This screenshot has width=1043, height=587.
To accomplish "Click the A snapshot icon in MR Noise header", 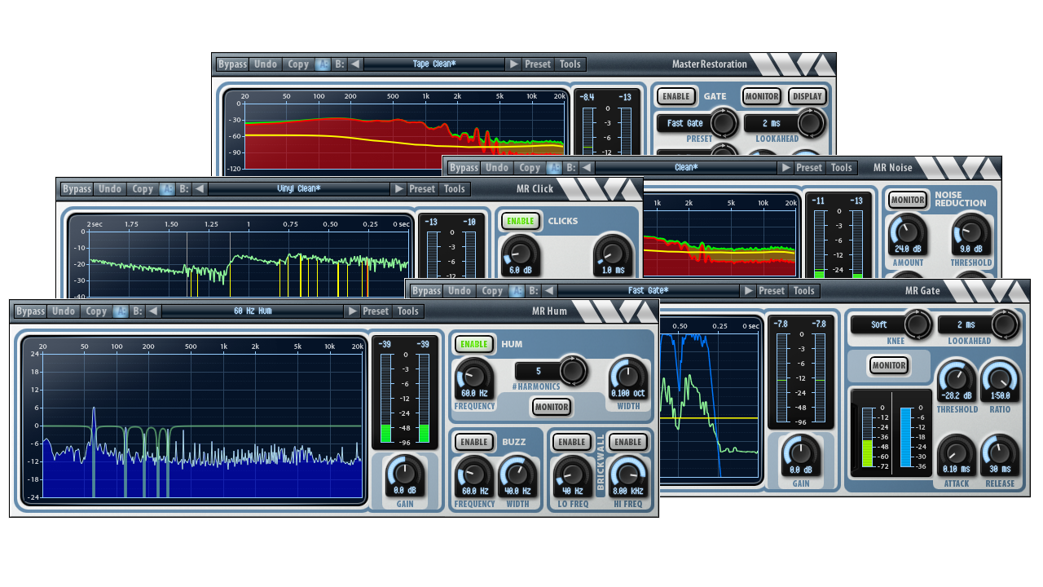I will [x=554, y=167].
